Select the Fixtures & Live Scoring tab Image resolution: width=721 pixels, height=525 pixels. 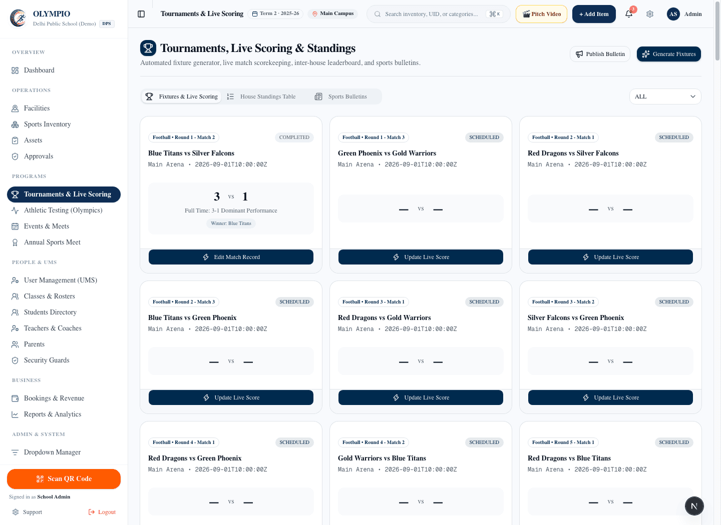tap(182, 96)
